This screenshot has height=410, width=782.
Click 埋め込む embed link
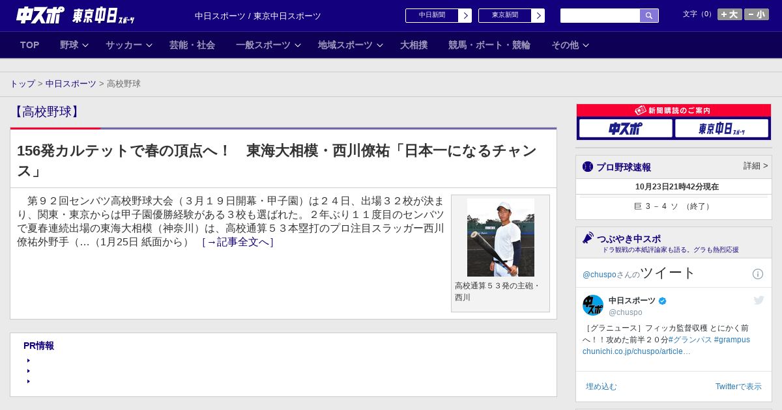pos(601,387)
